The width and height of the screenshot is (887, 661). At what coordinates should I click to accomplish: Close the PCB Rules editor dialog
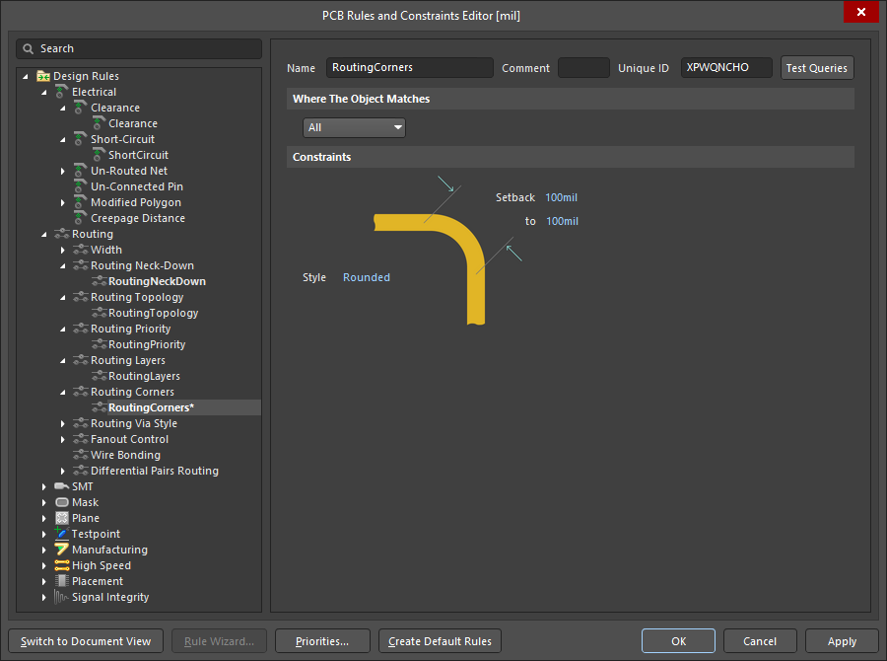tap(860, 12)
